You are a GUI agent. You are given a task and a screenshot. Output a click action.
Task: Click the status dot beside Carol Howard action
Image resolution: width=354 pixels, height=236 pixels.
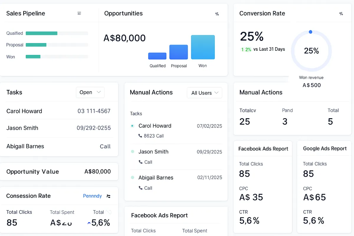(132, 126)
